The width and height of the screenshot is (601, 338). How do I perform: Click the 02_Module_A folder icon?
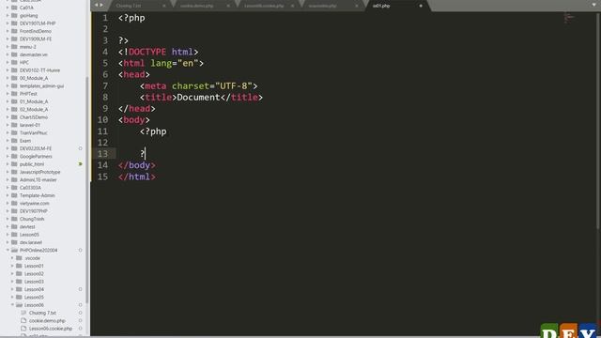tap(14, 110)
